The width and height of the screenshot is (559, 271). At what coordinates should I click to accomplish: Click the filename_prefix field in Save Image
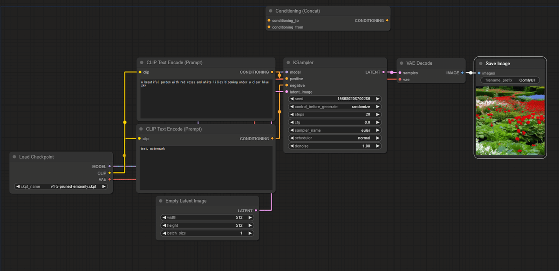click(x=510, y=80)
